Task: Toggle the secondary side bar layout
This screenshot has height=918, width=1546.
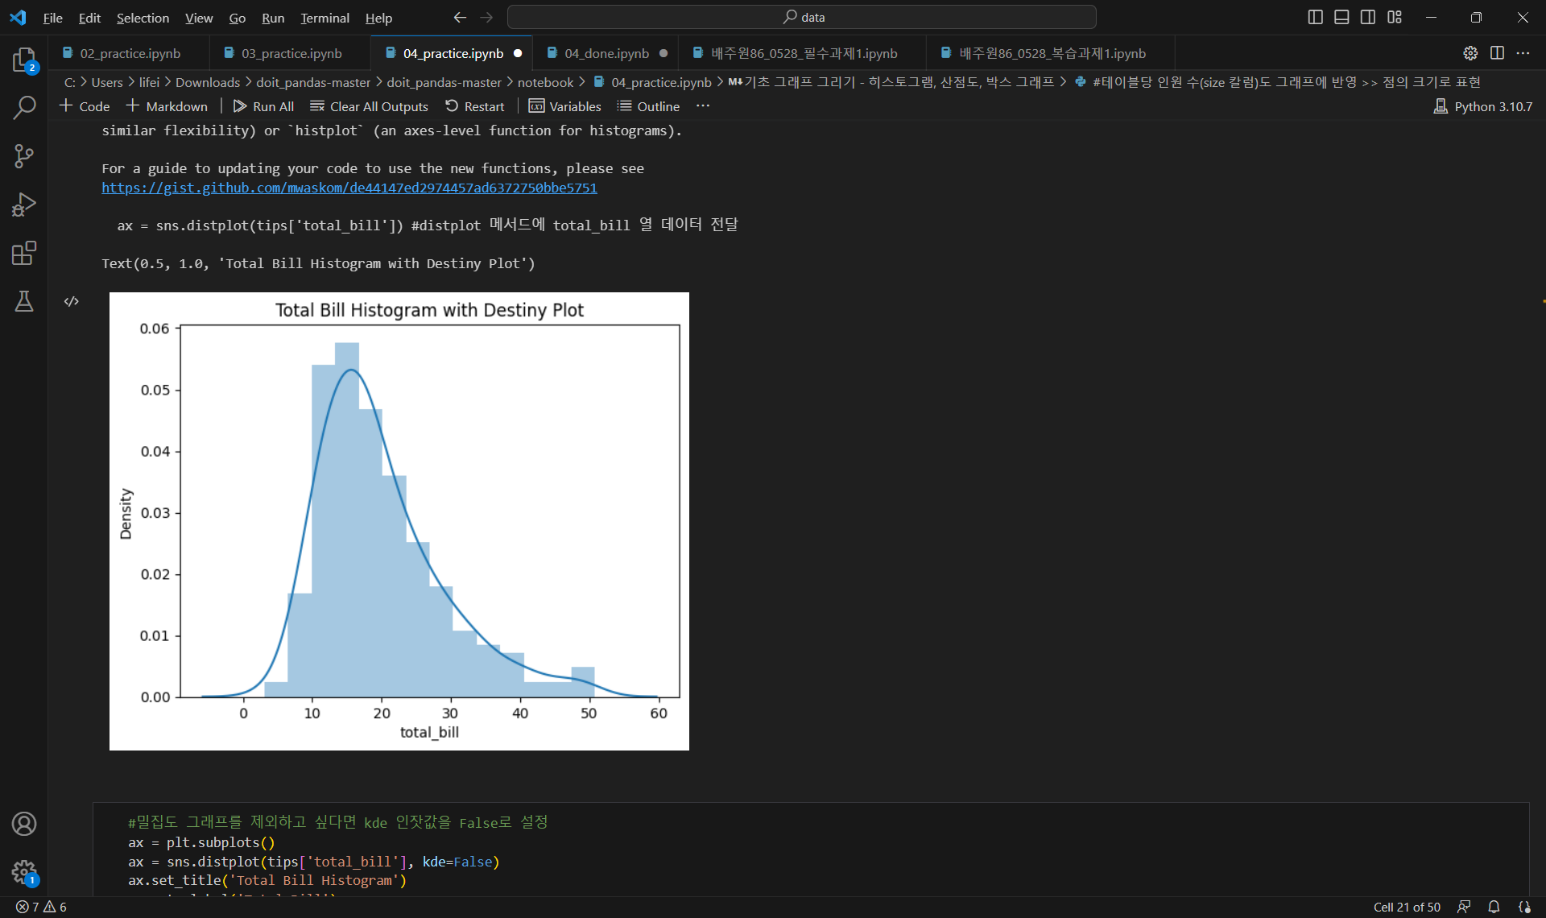Action: click(1368, 17)
